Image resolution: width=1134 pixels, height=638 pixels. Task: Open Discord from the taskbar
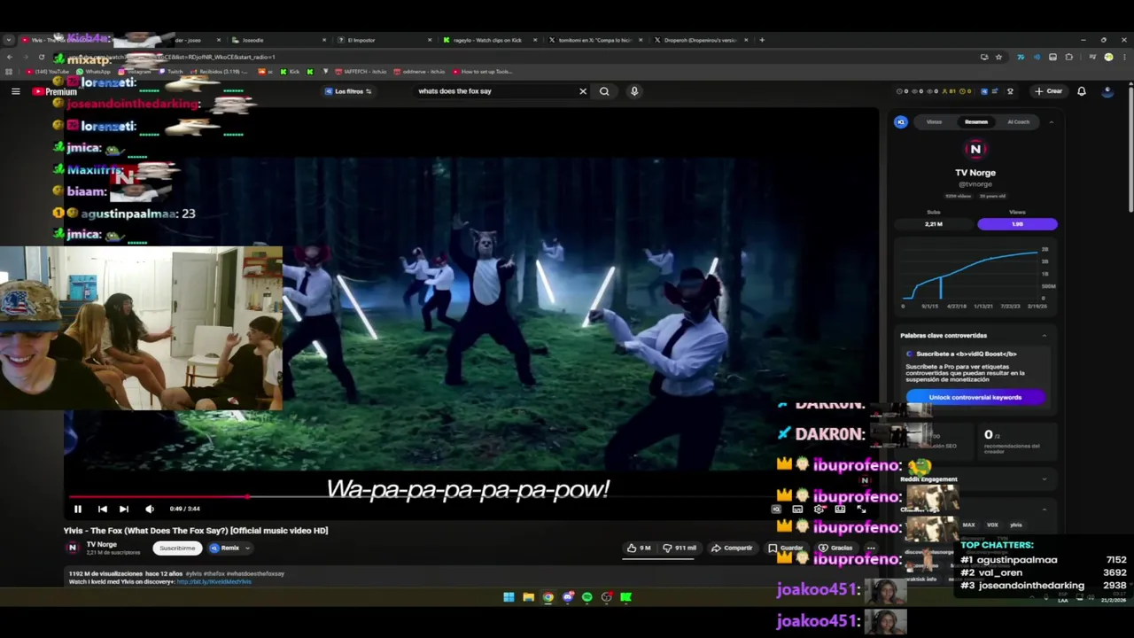(x=567, y=597)
